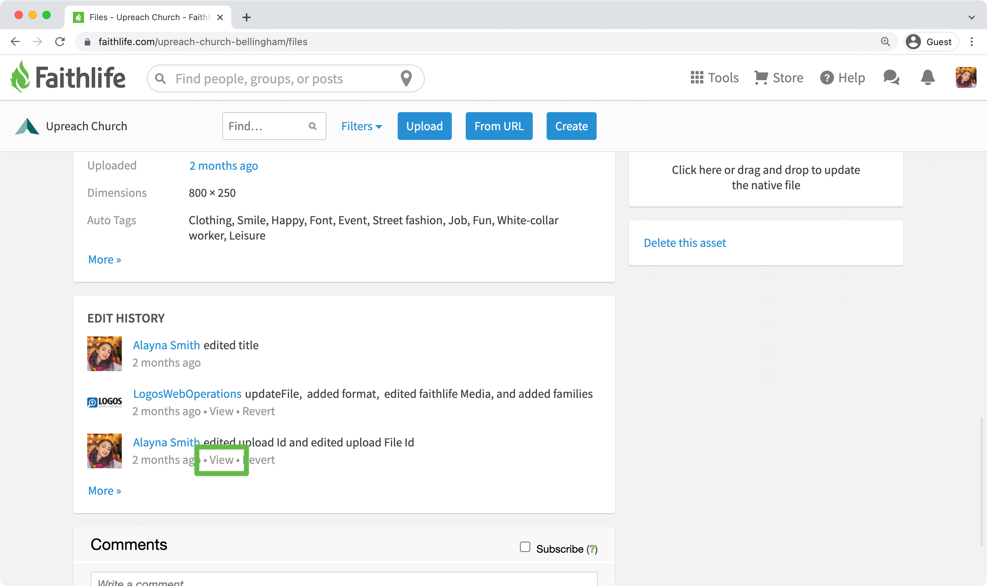Click the From URL button

(499, 126)
